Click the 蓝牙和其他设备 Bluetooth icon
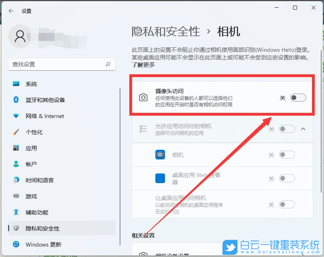 (x=16, y=100)
